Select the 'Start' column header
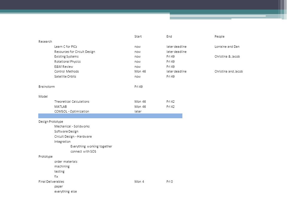Screen dimensions: 287x215 coord(138,36)
